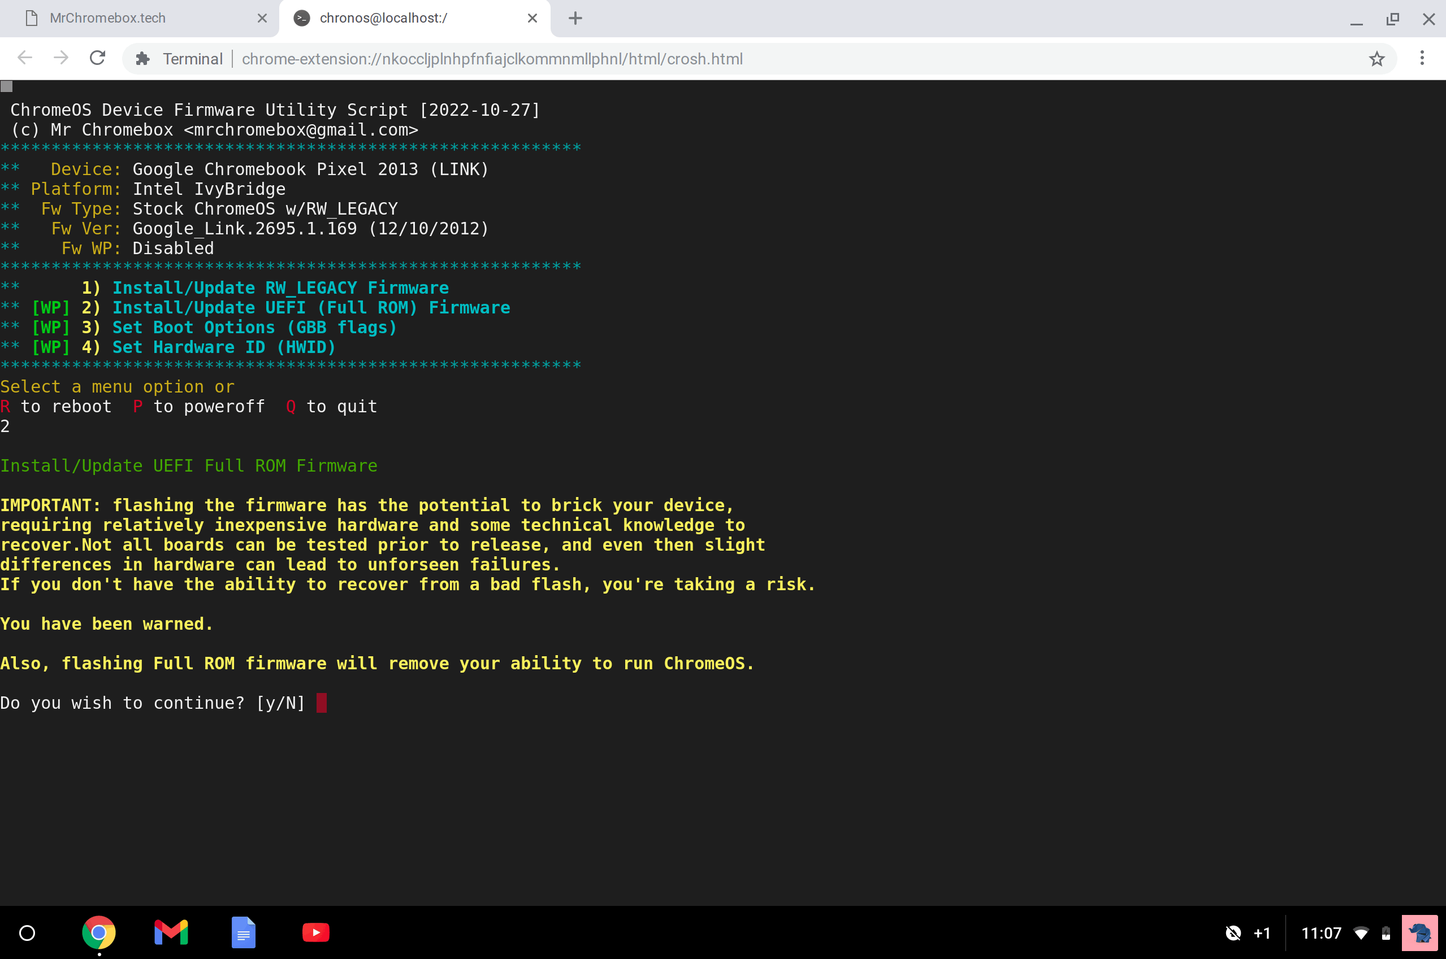Image resolution: width=1446 pixels, height=959 pixels.
Task: Close the MrChromebox.tech tab
Action: coord(262,18)
